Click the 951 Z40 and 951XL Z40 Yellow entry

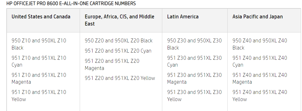point(260,95)
